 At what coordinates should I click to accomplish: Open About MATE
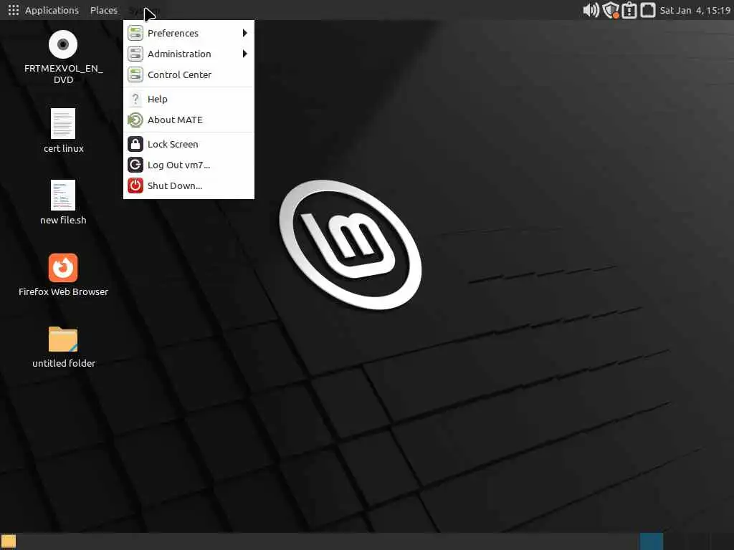pyautogui.click(x=189, y=120)
